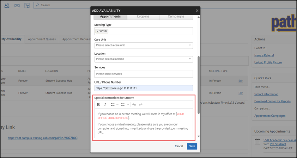Click the DATES column header
The width and height of the screenshot is (297, 158).
22,71
